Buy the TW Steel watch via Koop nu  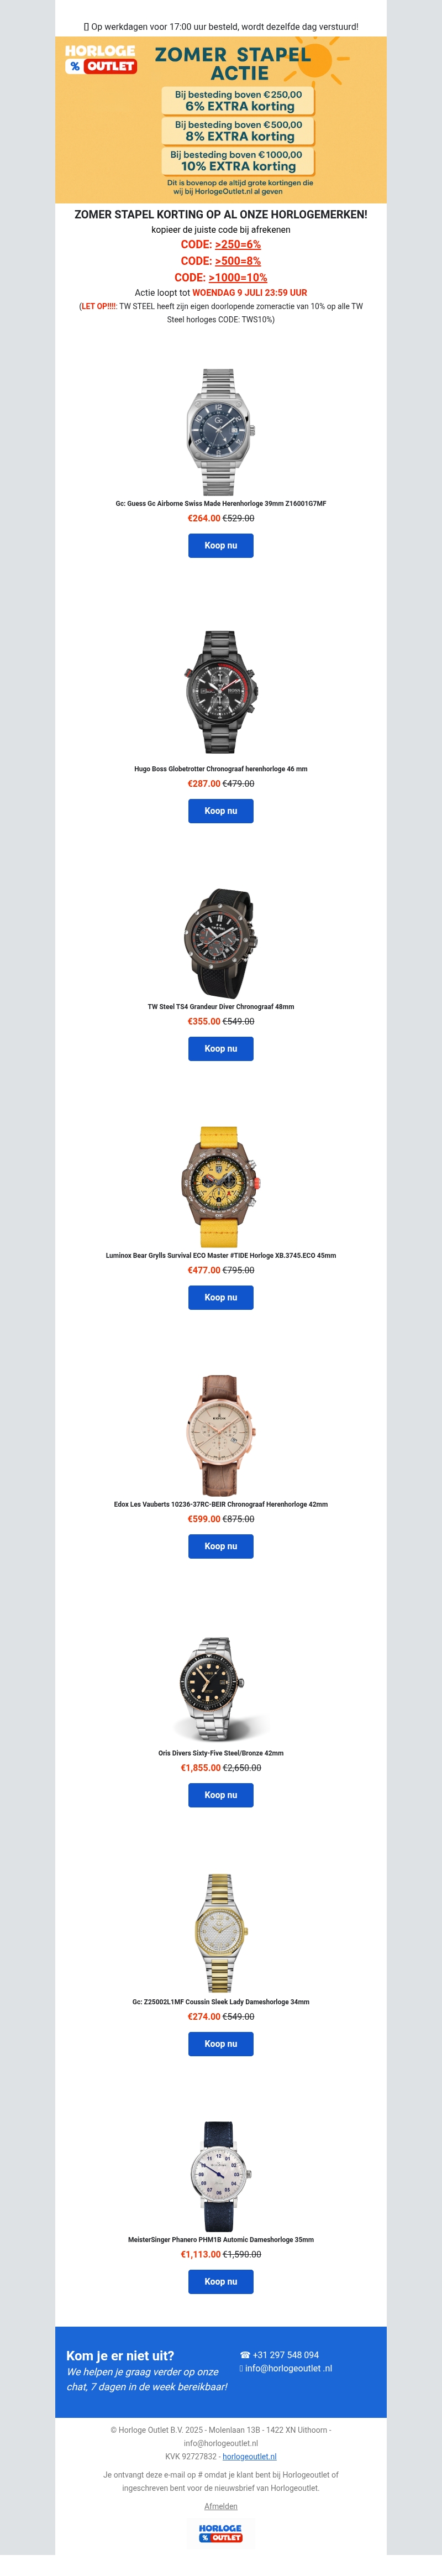tap(221, 1049)
